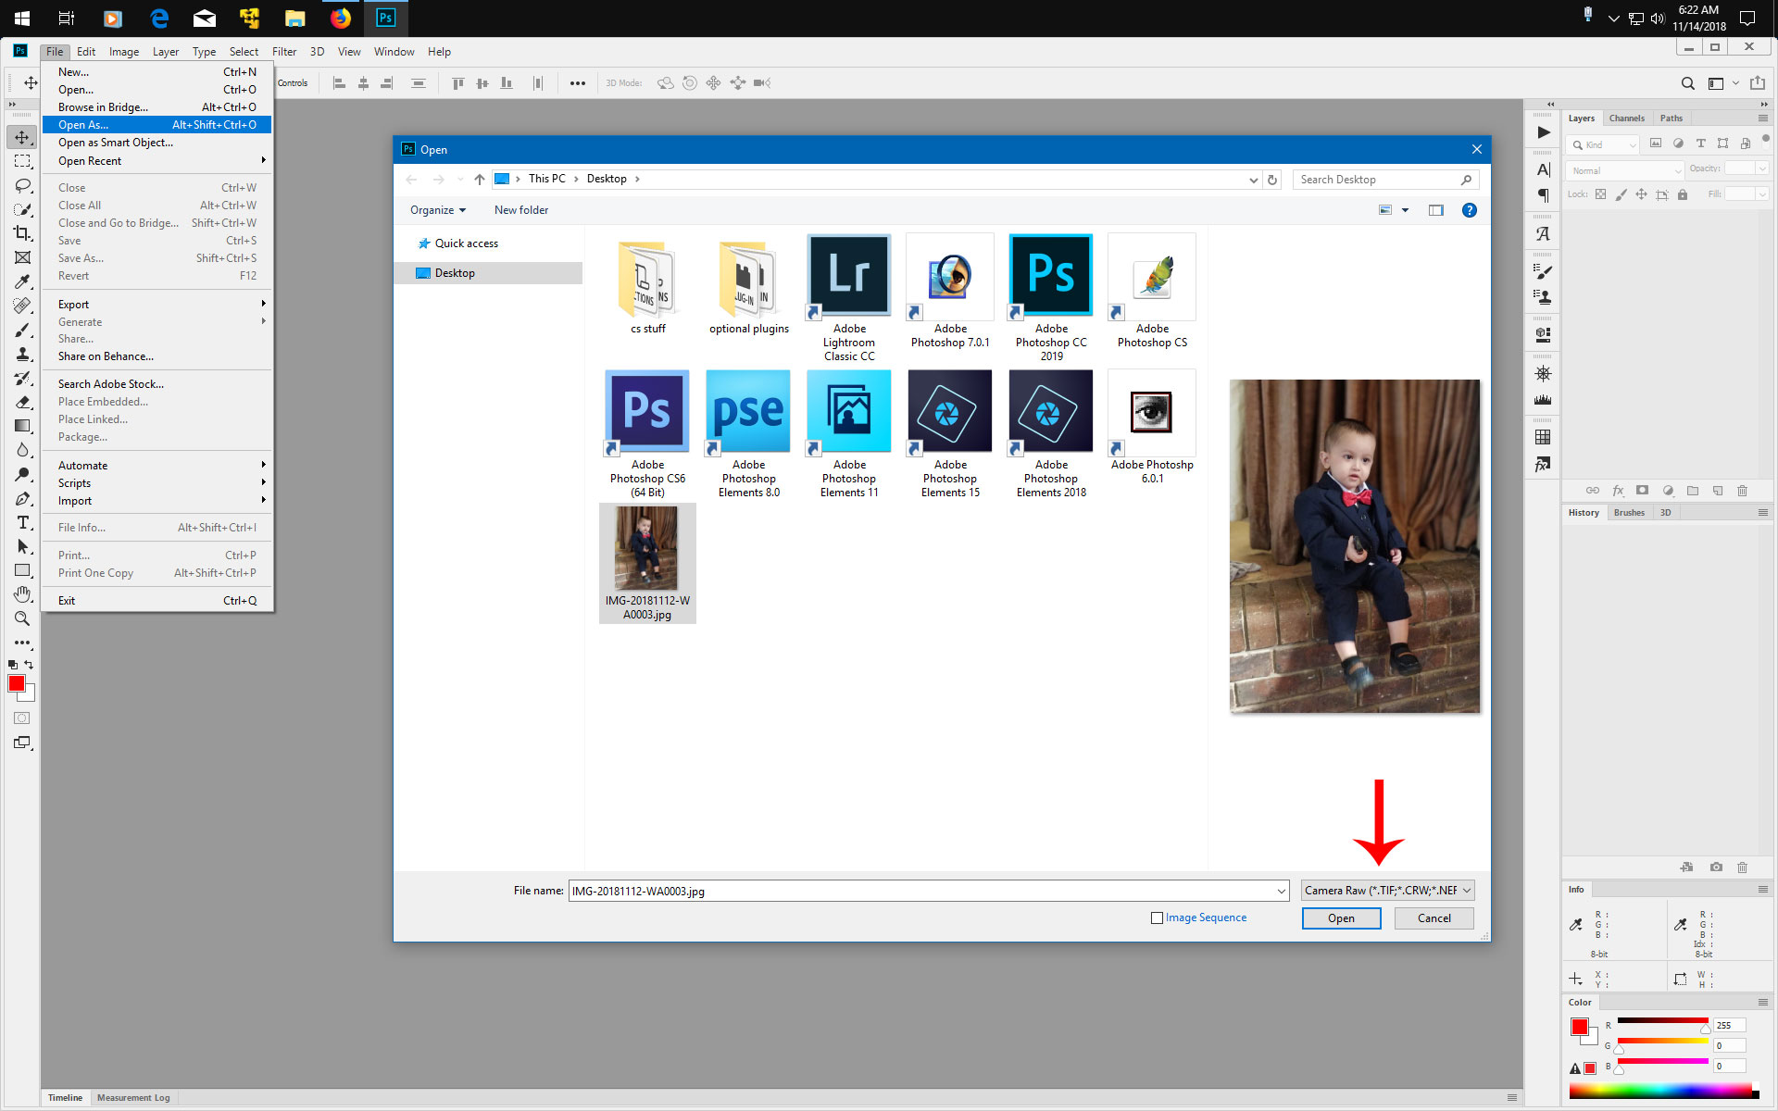Click New folder button

click(521, 210)
